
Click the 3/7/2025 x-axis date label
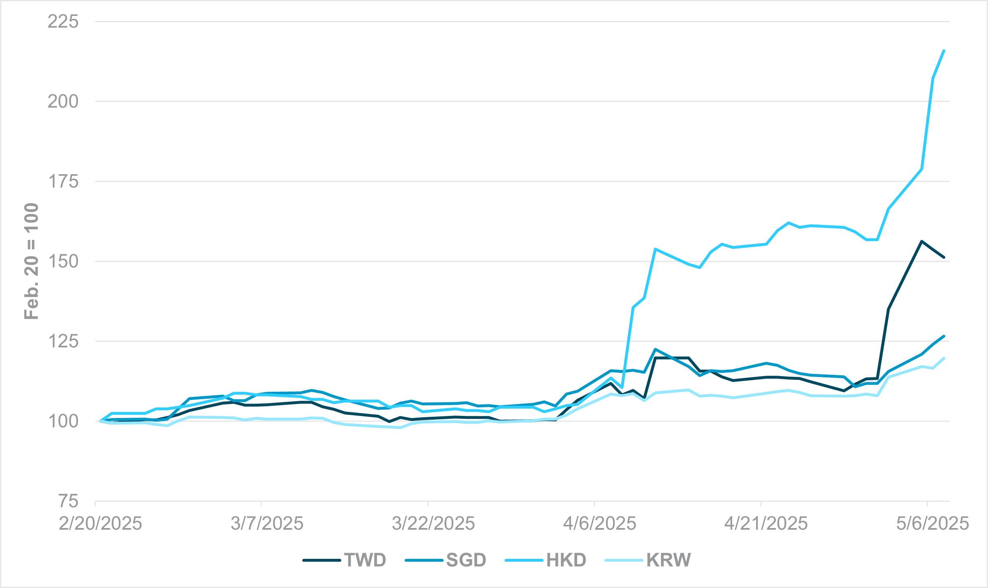[267, 524]
